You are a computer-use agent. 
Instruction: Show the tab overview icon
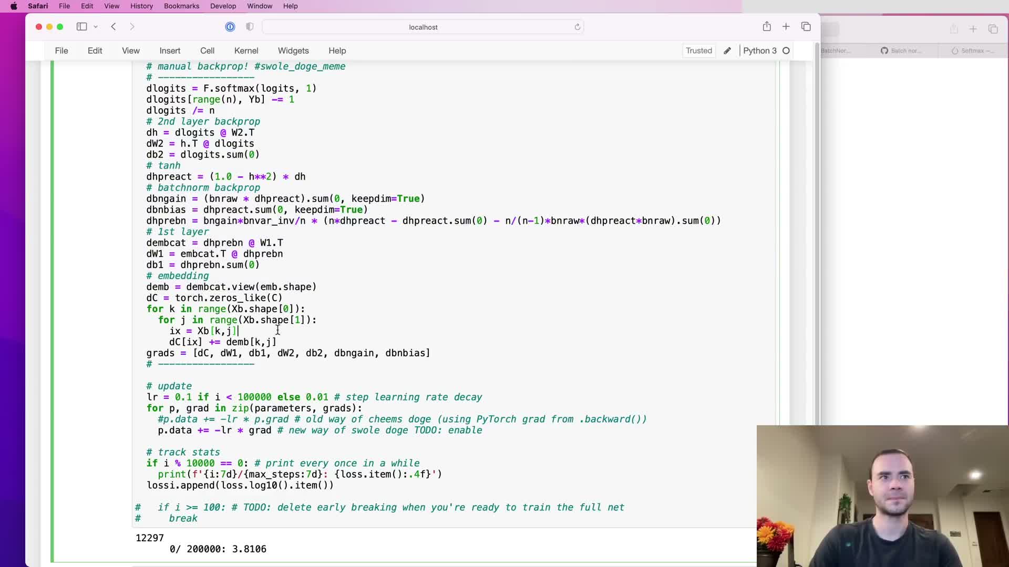[806, 27]
